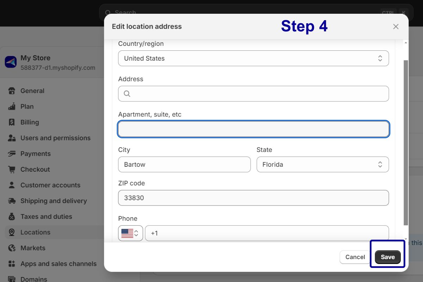Click the General settings icon
Screen dimensions: 423x282
[x=12, y=91]
